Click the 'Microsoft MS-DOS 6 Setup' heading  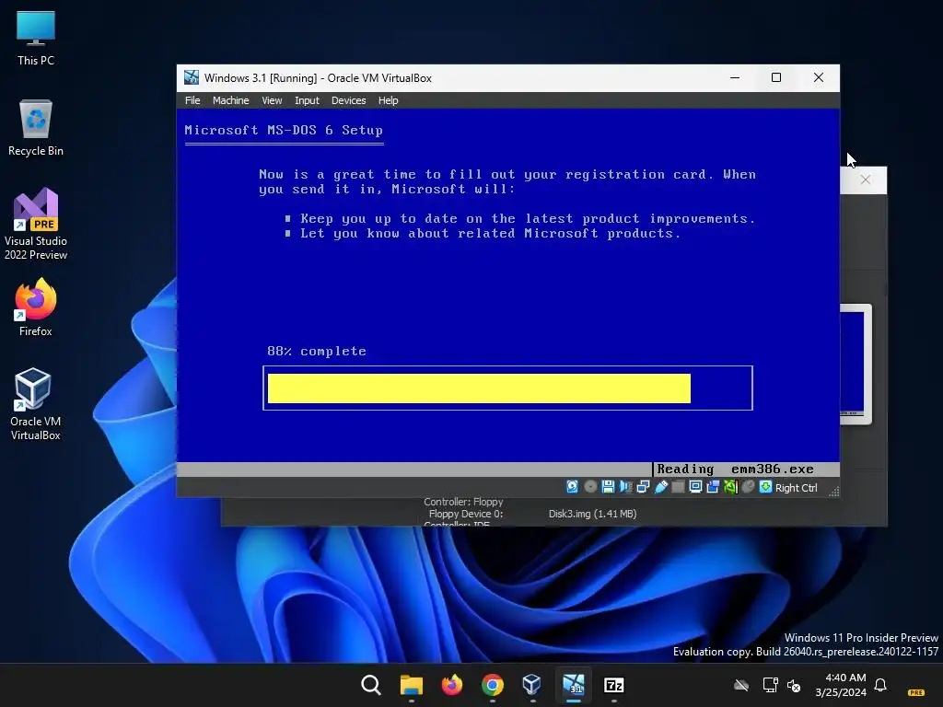pos(284,130)
